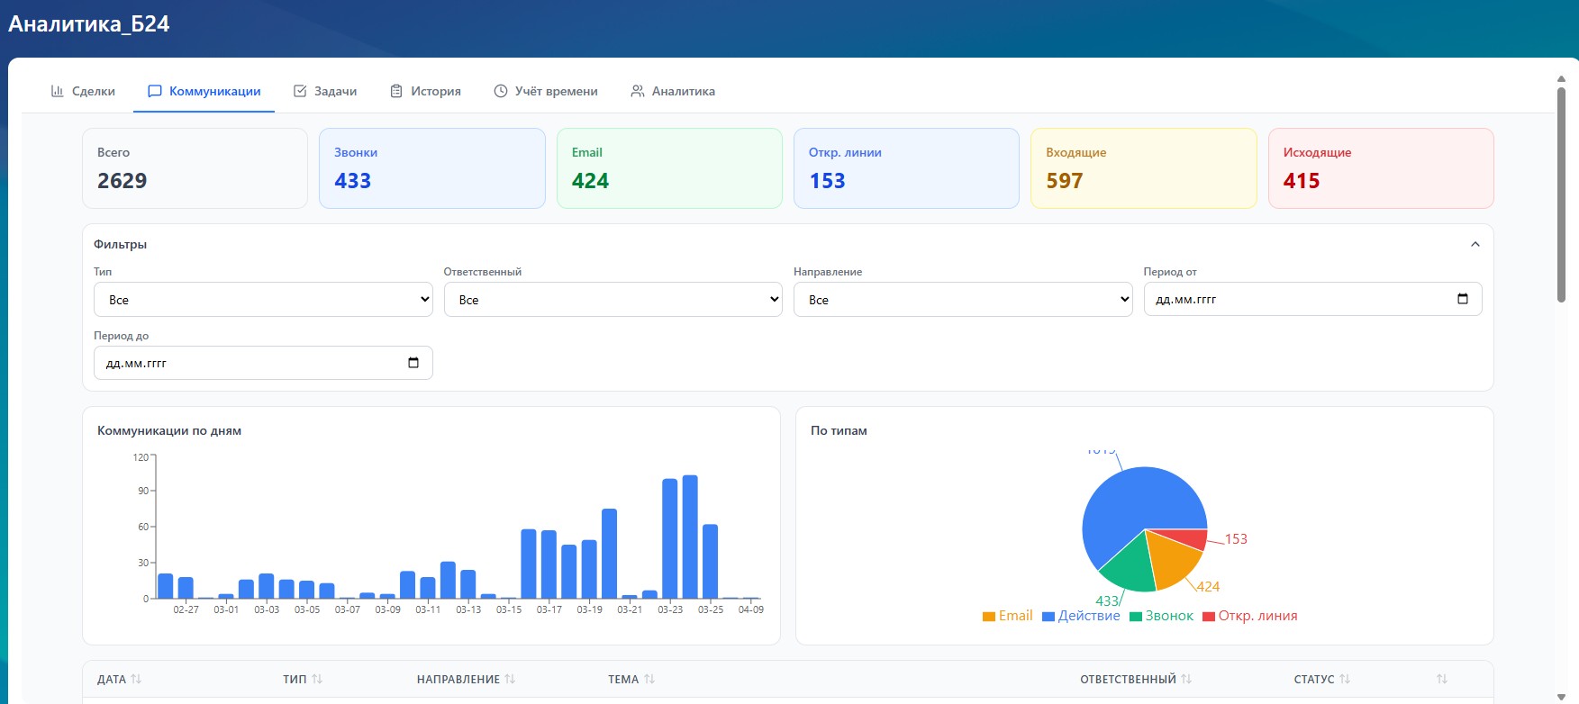The height and width of the screenshot is (704, 1579).
Task: Click the sort icon beside ДАТА column
Action: [136, 679]
